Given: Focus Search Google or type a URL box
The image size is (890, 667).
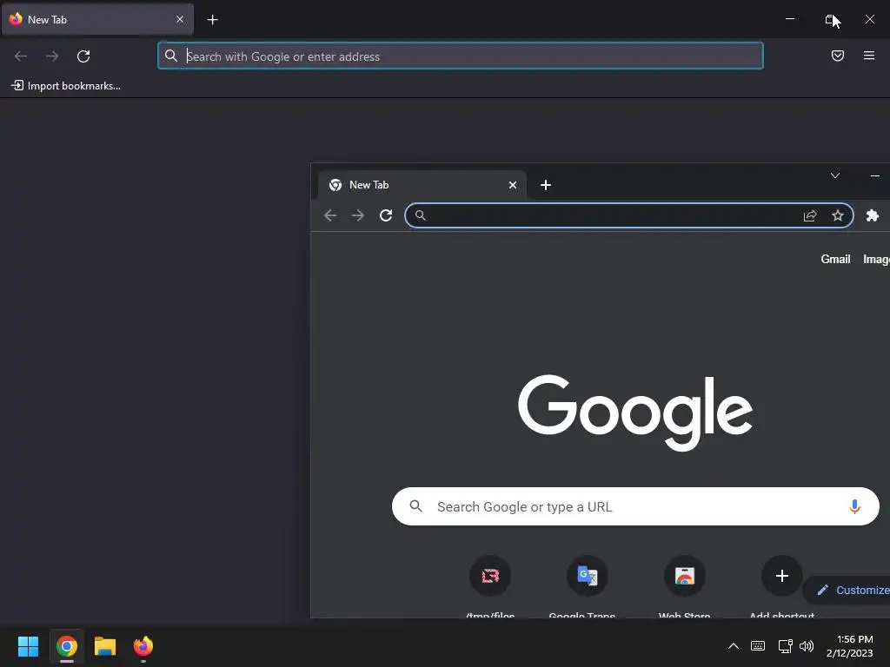Looking at the screenshot, I should pos(635,506).
